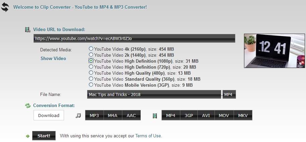Click the film icon beside Video URL heading
Screen dimensions: 306x142
tap(28, 30)
